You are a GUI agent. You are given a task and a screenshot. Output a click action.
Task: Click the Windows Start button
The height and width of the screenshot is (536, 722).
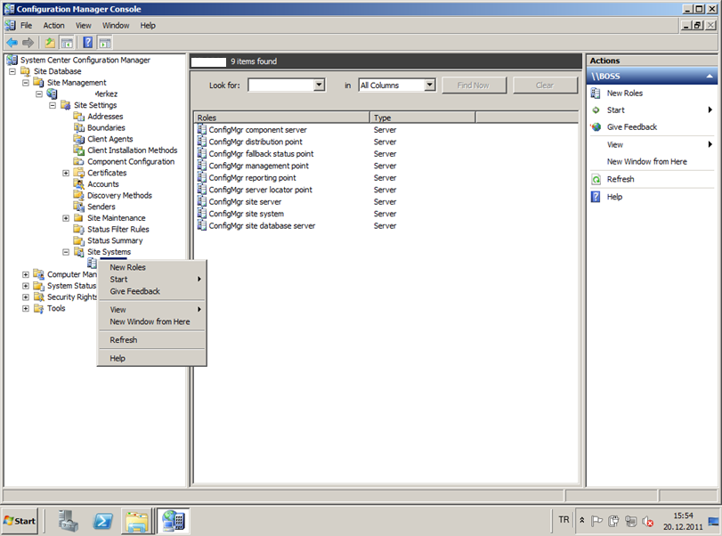pyautogui.click(x=20, y=521)
